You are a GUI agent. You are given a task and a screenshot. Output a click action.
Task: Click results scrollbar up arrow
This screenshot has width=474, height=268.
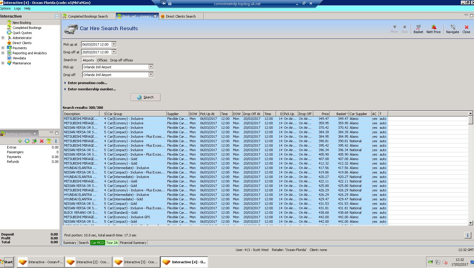(x=470, y=113)
